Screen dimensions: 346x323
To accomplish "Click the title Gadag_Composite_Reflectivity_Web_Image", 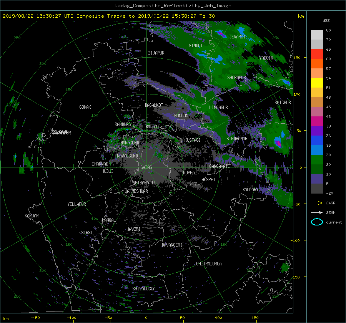I will point(173,6).
